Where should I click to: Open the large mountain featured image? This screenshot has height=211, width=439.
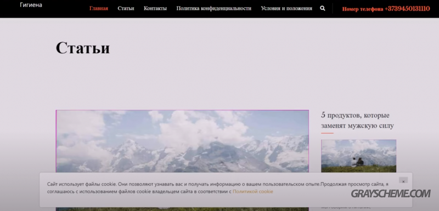pos(182,141)
